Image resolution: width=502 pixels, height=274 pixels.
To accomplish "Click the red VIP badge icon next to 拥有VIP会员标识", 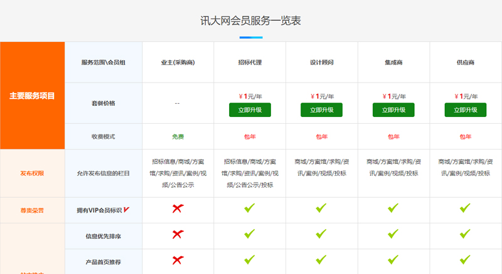I will (x=127, y=210).
